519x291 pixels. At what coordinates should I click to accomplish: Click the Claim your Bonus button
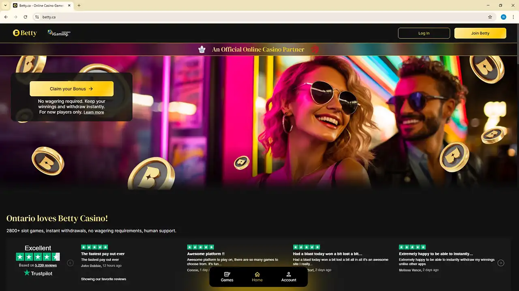click(x=71, y=89)
